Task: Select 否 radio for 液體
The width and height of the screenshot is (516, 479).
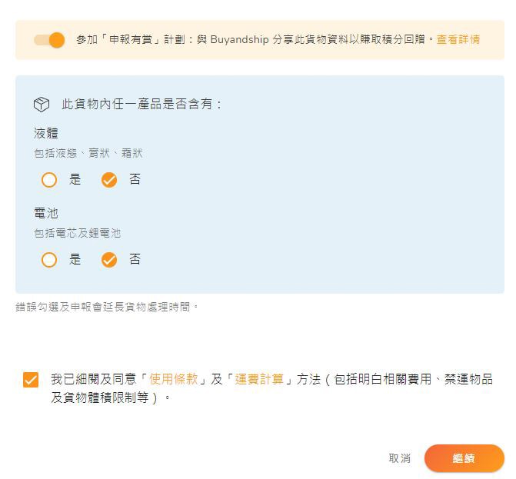Action: point(109,180)
